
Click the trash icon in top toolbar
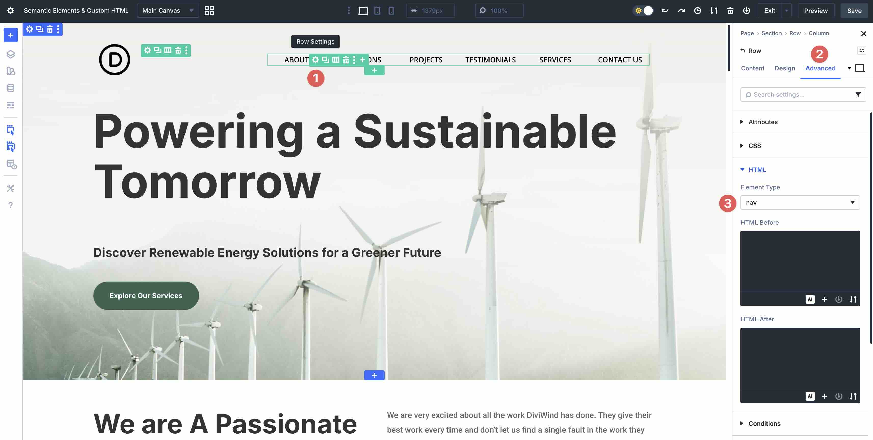coord(730,10)
